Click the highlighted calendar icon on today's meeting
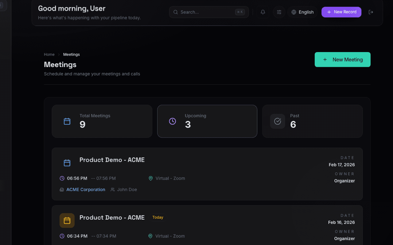 tap(67, 221)
